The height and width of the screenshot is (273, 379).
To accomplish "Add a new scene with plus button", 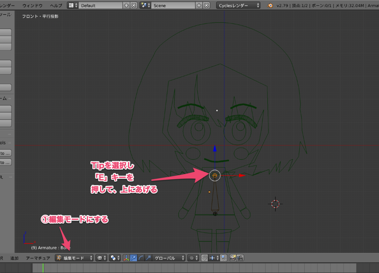I will [x=199, y=5].
